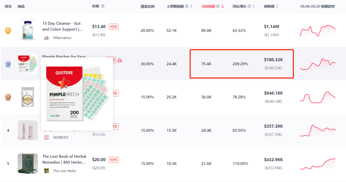Click the help icon beside 环比增长

249,6
